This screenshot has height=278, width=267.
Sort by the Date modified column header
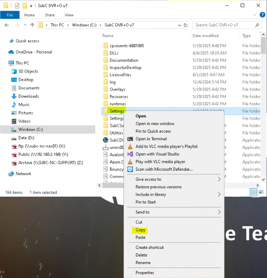[x=205, y=36]
